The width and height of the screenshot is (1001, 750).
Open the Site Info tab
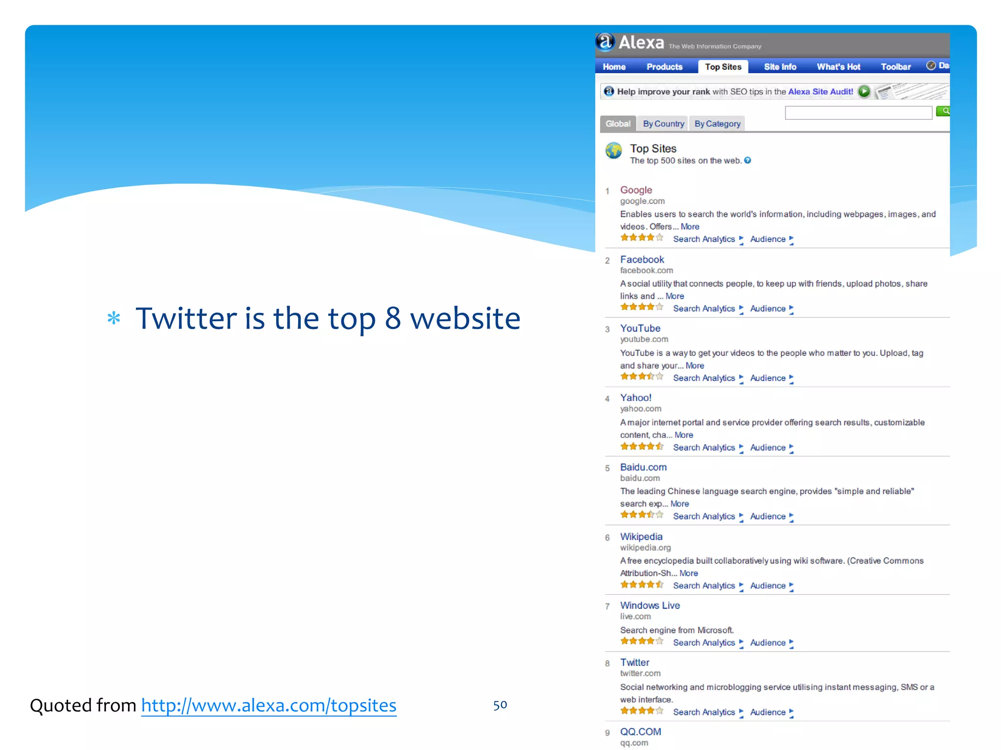pos(780,67)
